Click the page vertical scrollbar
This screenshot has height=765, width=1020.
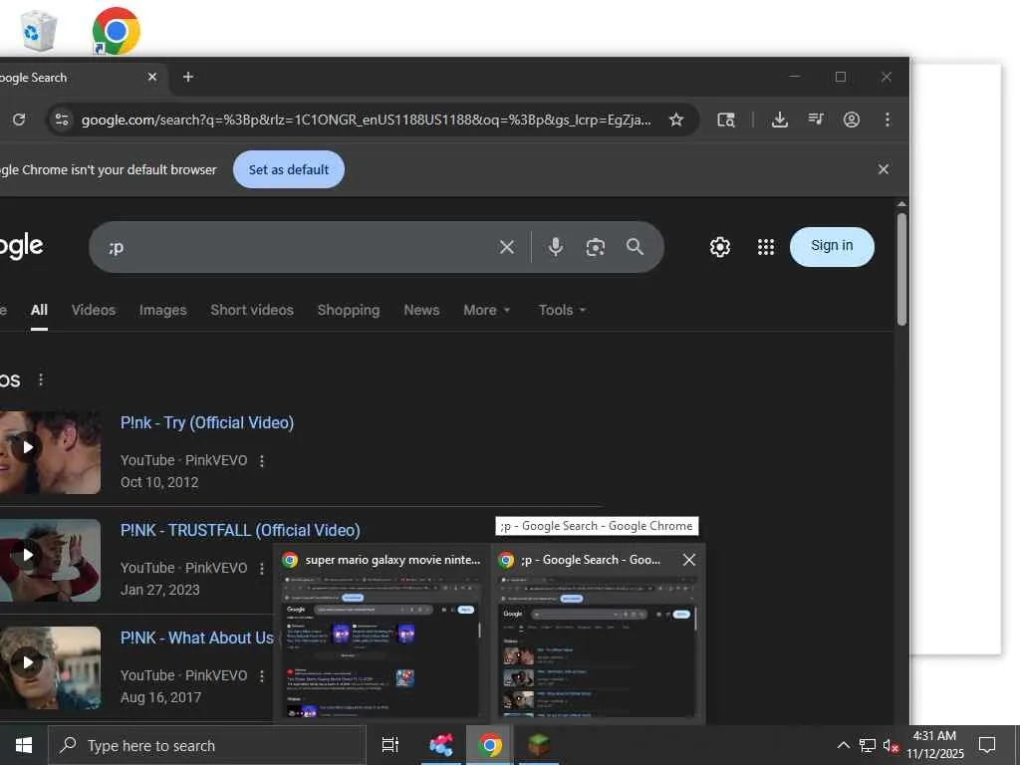point(901,268)
